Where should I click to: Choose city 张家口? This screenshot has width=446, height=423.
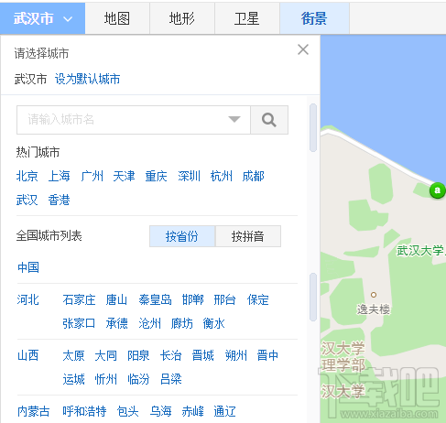[x=79, y=323]
